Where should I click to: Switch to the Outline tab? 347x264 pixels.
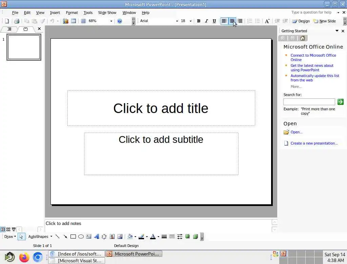tap(9, 29)
